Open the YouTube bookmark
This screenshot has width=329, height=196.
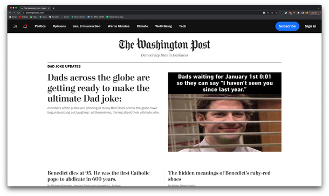[x=23, y=17]
